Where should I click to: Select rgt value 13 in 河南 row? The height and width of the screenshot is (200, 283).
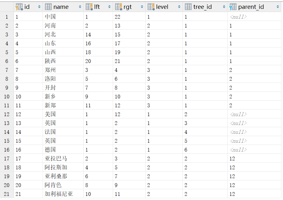click(x=129, y=26)
